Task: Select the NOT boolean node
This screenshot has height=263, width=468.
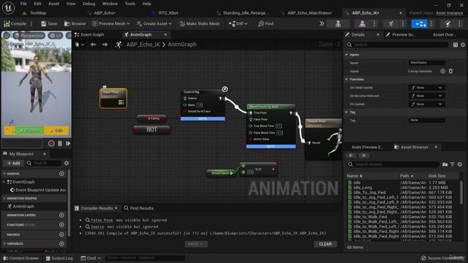Action: point(151,130)
